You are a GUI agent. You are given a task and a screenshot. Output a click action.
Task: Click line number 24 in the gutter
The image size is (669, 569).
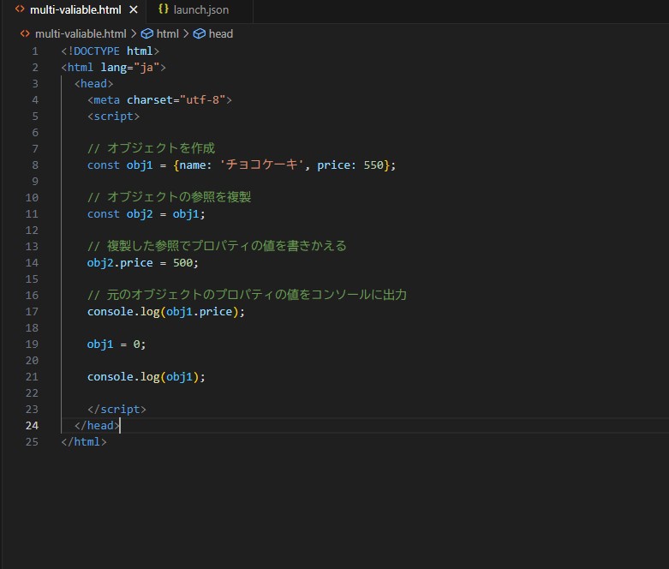32,426
